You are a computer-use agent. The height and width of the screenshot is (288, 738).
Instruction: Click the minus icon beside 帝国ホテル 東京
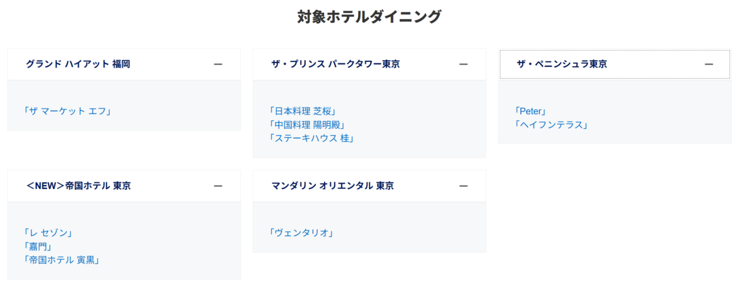[x=218, y=185]
